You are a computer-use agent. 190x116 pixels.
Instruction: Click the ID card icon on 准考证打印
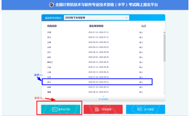[x=55, y=109]
